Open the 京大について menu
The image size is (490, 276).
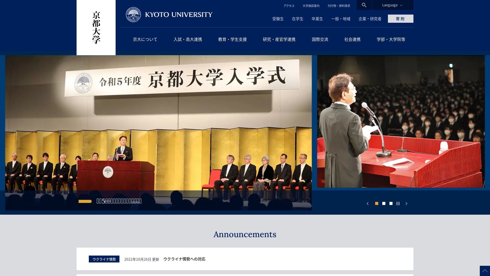[145, 39]
